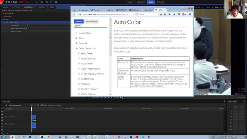
Task: Click the undo icon in HitFilm toolbar
Action: click(47, 2)
